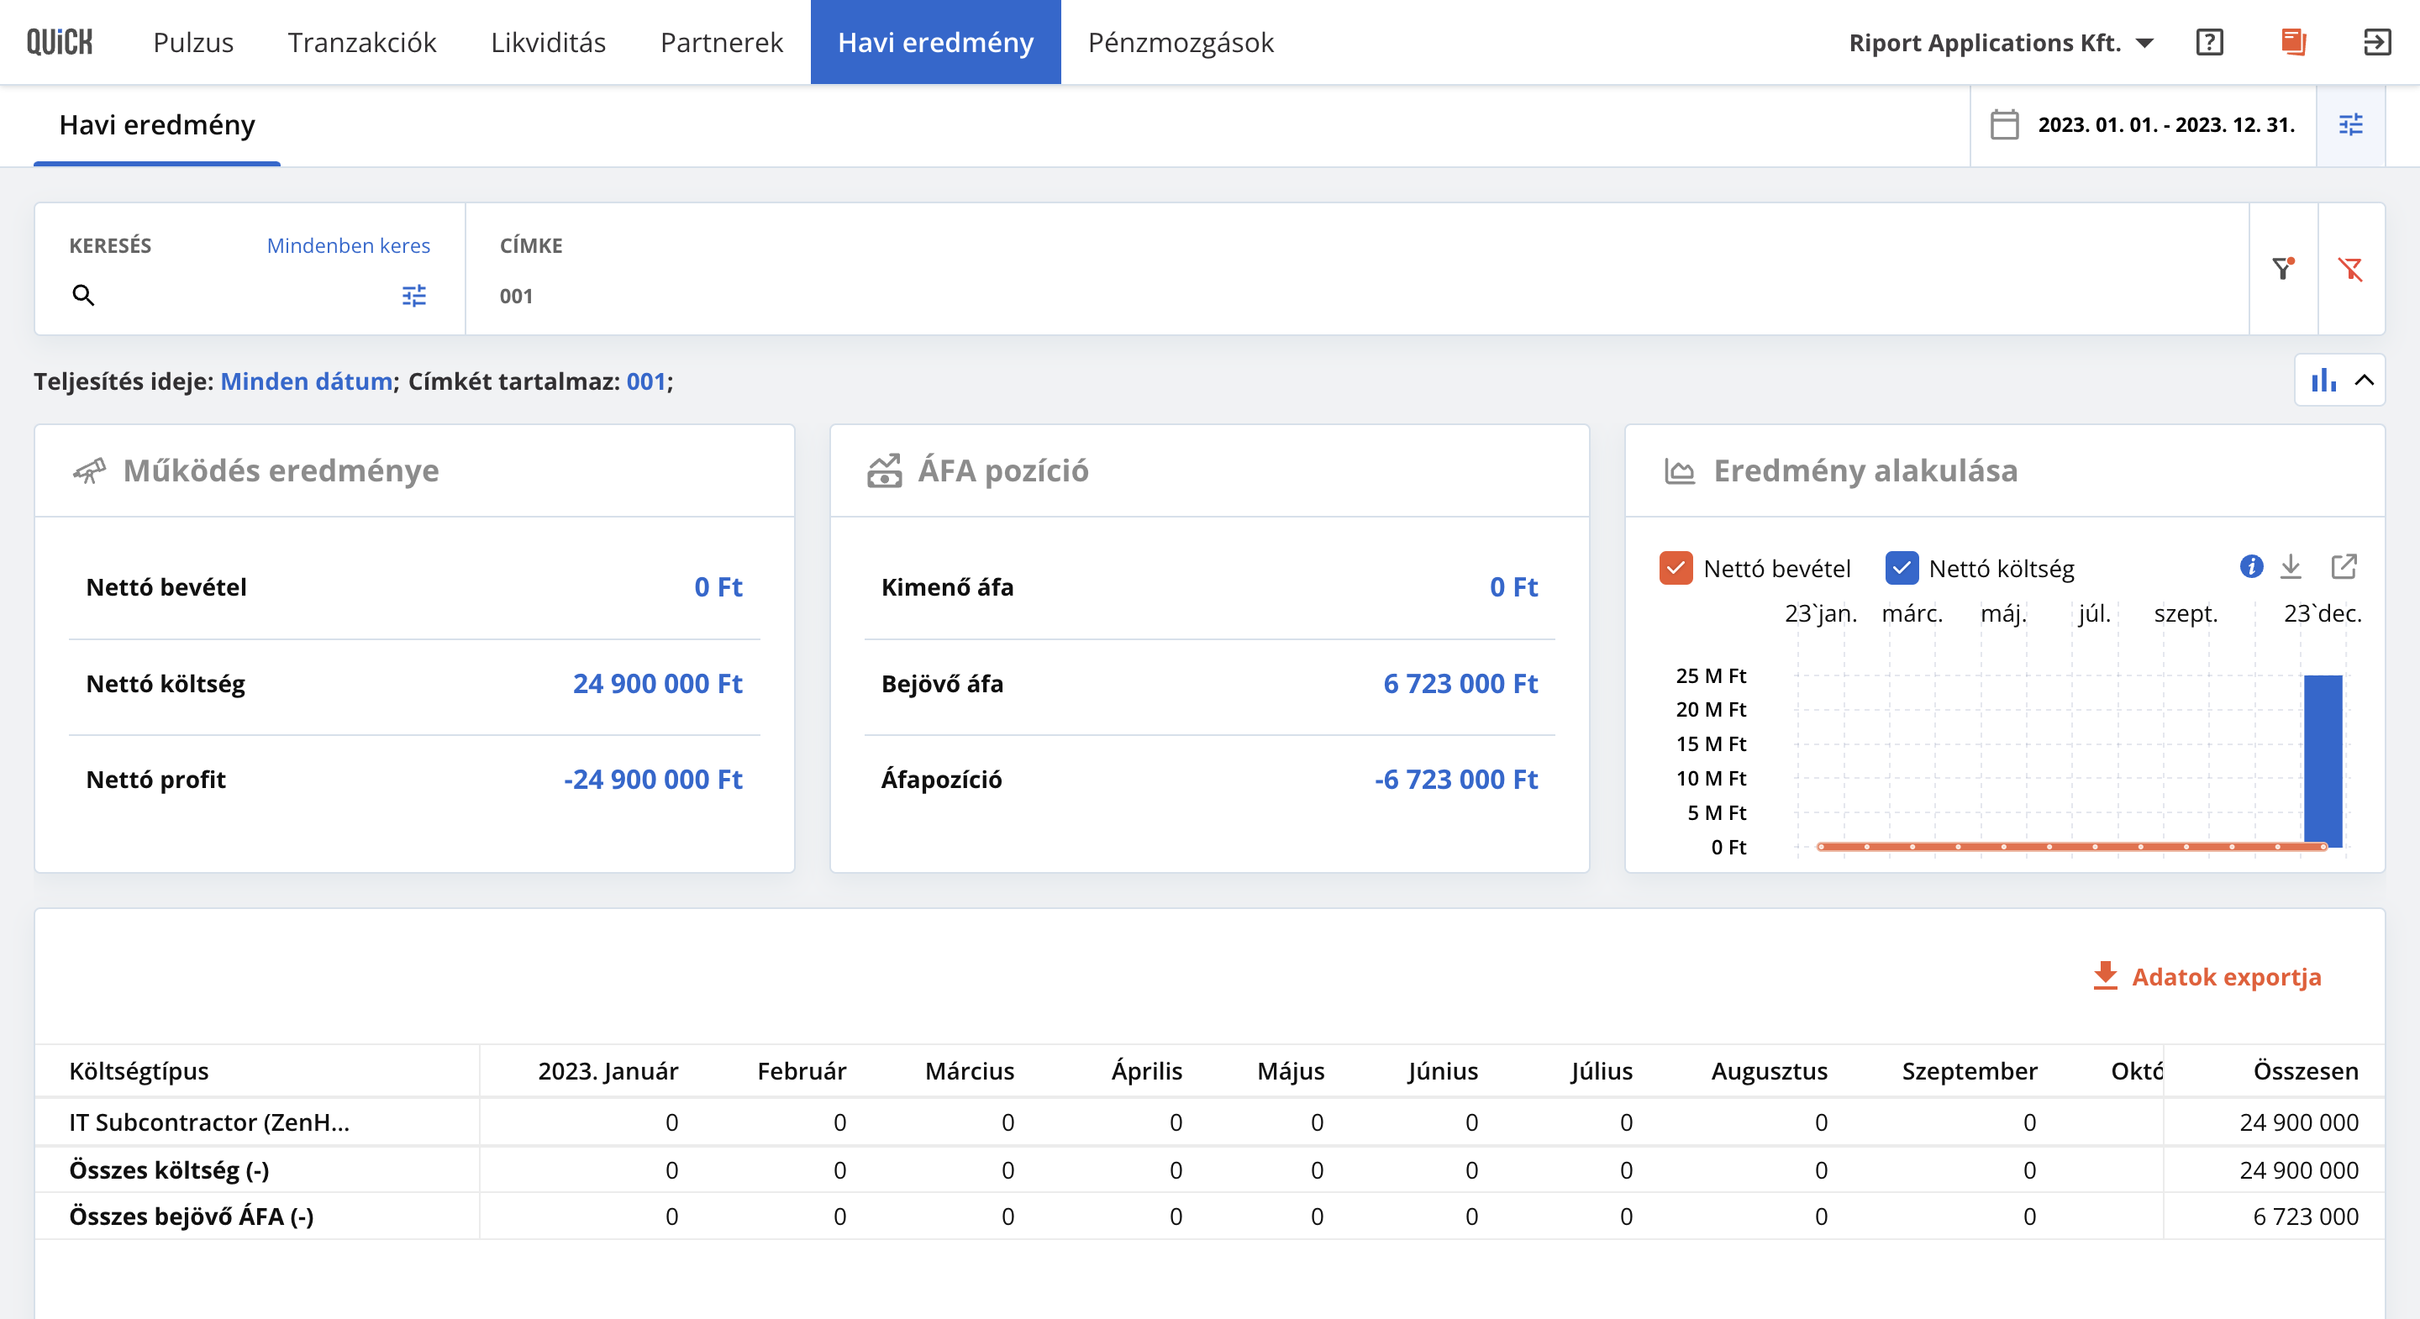Image resolution: width=2420 pixels, height=1319 pixels.
Task: Click the 2023. Január column header
Action: tap(608, 1071)
